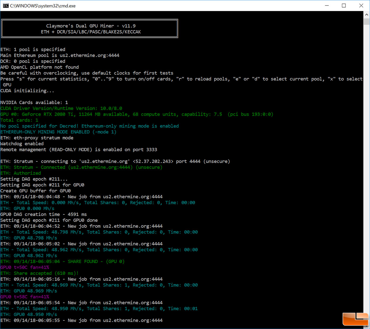Select the "Total cards: 1" line
This screenshot has width=370, height=329.
click(19, 120)
